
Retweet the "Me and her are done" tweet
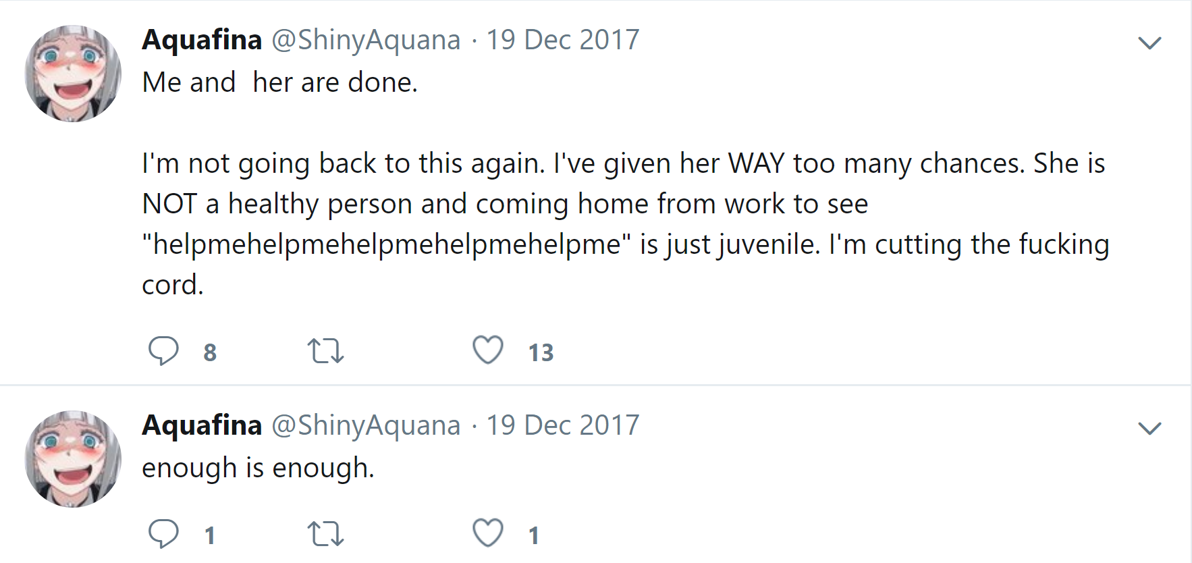point(325,351)
